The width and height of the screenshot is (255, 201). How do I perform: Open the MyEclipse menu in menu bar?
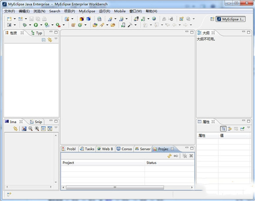tap(87, 11)
